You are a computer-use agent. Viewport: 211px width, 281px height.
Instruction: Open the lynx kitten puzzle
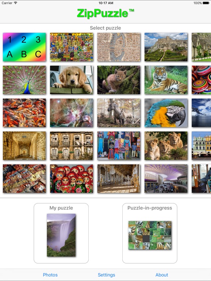(x=119, y=80)
